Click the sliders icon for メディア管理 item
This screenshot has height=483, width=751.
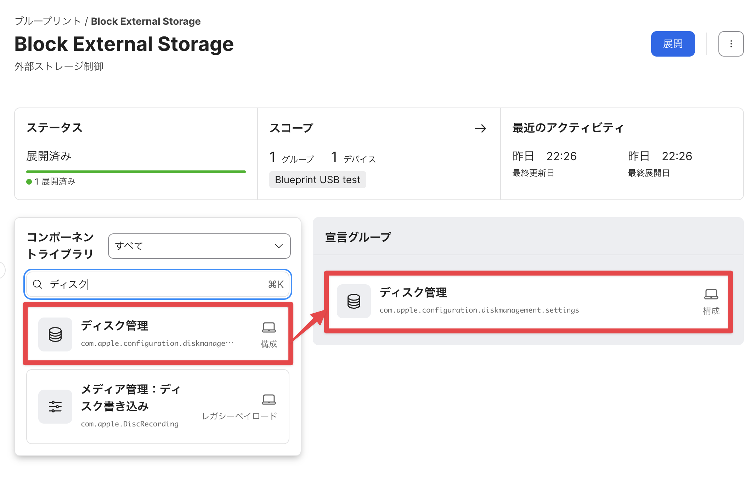pos(55,406)
